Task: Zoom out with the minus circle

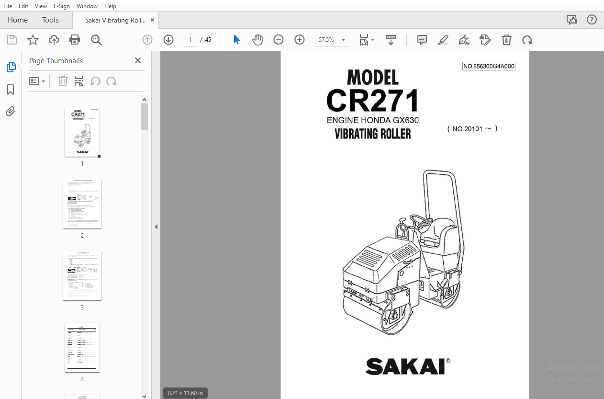Action: (x=279, y=40)
